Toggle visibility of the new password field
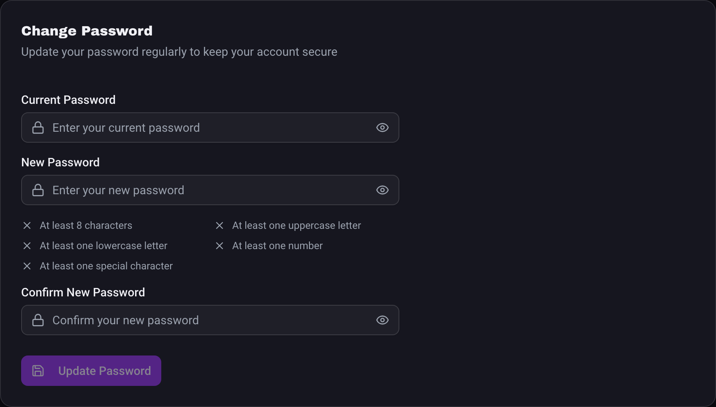 (x=382, y=190)
